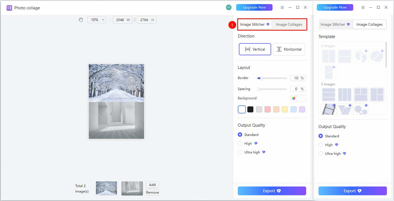Choose the two-column side-by-side 2 images template
This screenshot has width=394, height=201.
pos(329,56)
